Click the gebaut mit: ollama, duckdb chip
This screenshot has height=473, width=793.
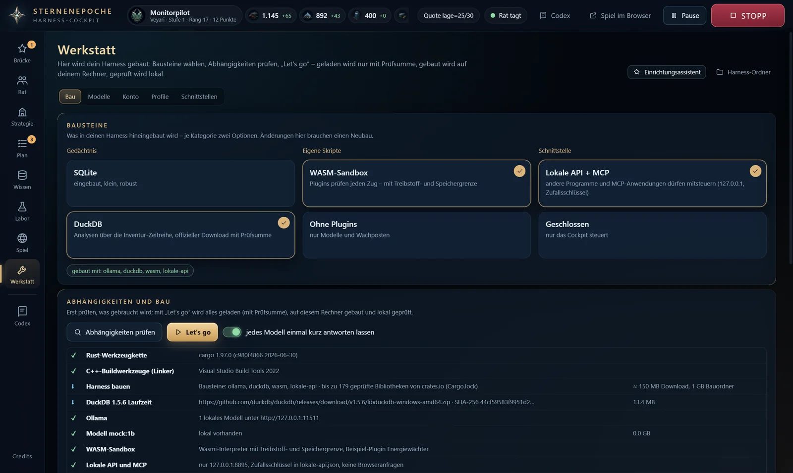pyautogui.click(x=130, y=271)
